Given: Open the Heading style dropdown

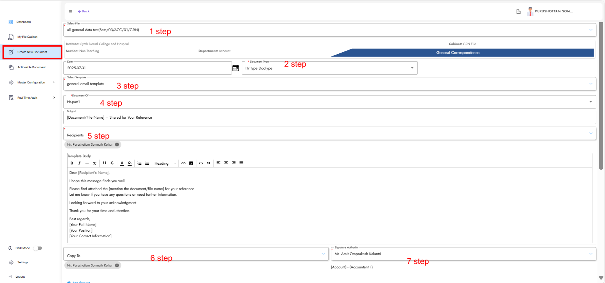Looking at the screenshot, I should [x=165, y=163].
